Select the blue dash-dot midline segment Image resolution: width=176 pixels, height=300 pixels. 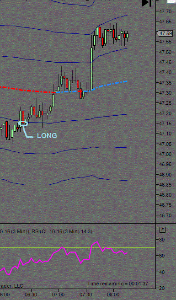click(x=91, y=87)
